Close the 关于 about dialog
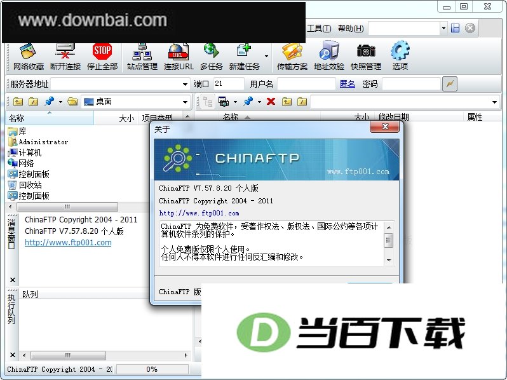Screen dimensions: 507x380 pos(385,126)
